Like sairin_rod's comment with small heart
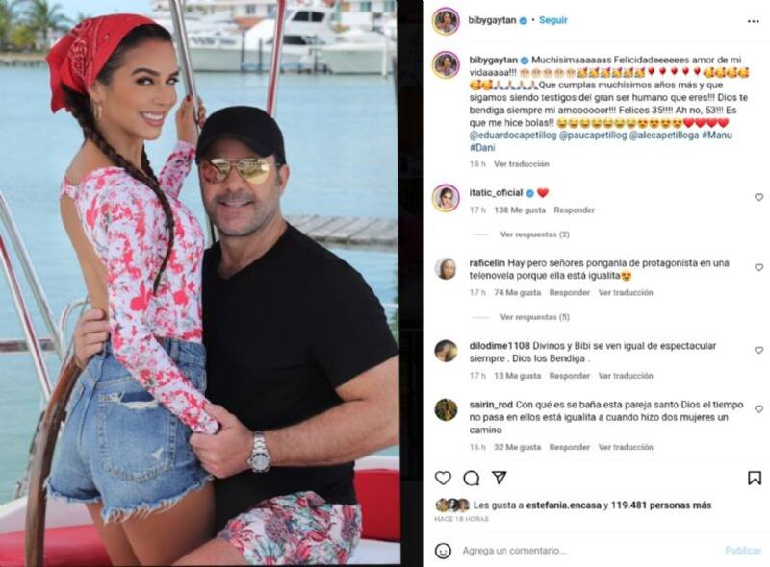770x567 pixels. (x=758, y=409)
